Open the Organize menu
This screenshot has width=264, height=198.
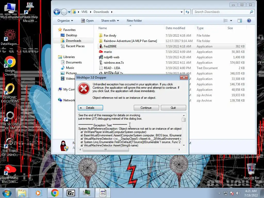[65, 21]
